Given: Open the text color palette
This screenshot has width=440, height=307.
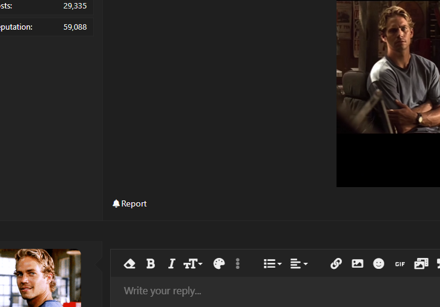Looking at the screenshot, I should coord(219,264).
